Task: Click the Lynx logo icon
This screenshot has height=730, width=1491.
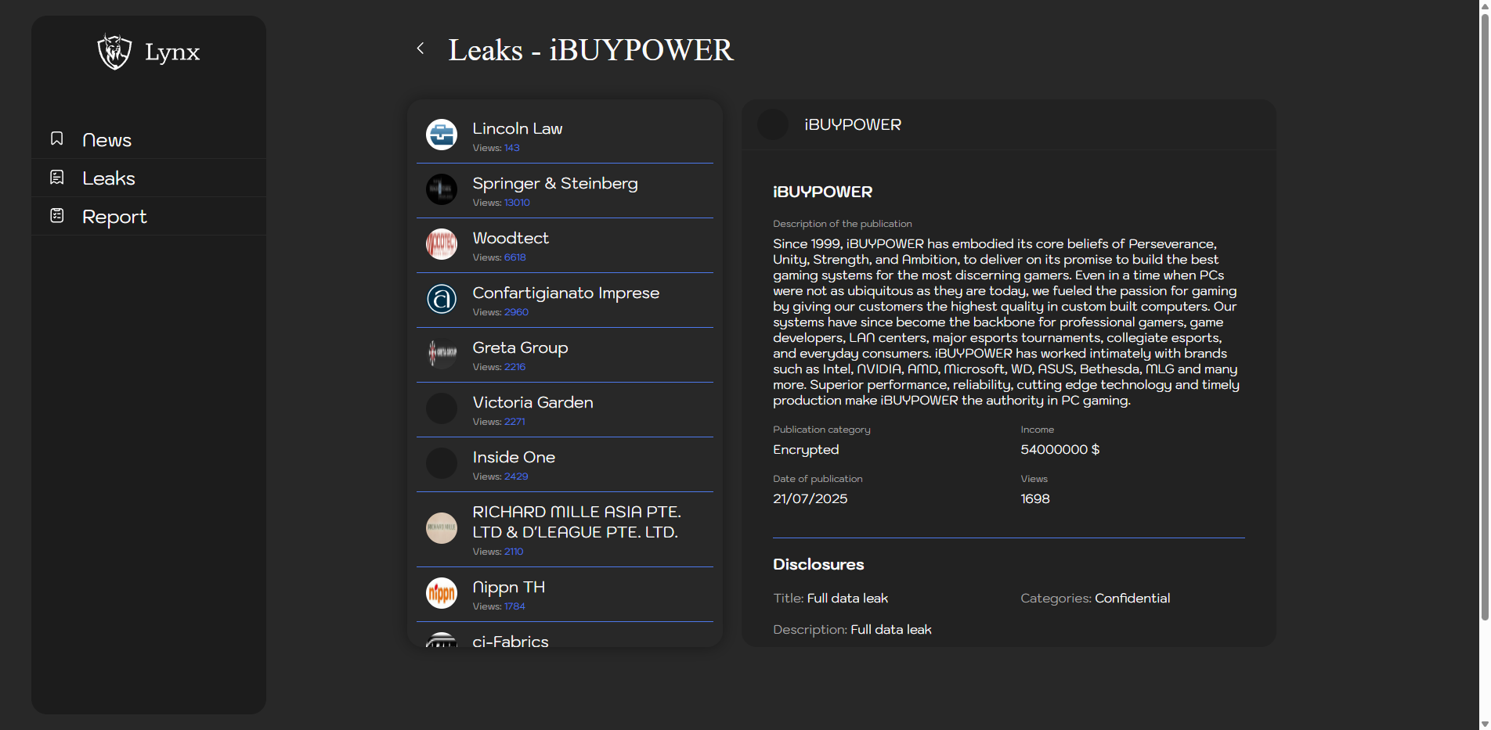Action: click(114, 52)
